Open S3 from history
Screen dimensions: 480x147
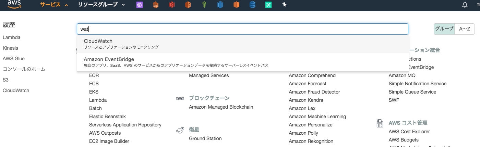coord(6,80)
